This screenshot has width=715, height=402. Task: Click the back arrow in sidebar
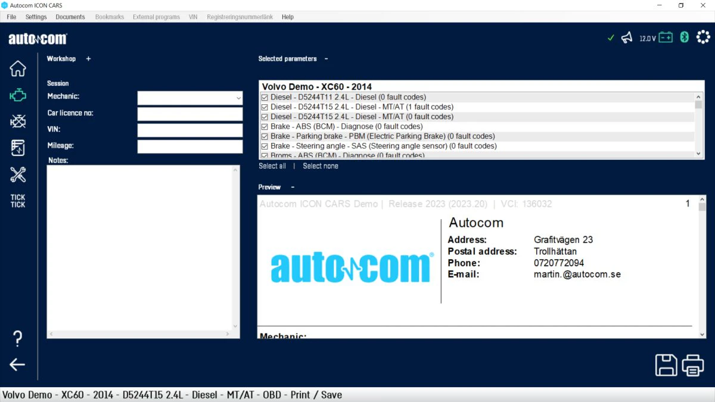(18, 364)
